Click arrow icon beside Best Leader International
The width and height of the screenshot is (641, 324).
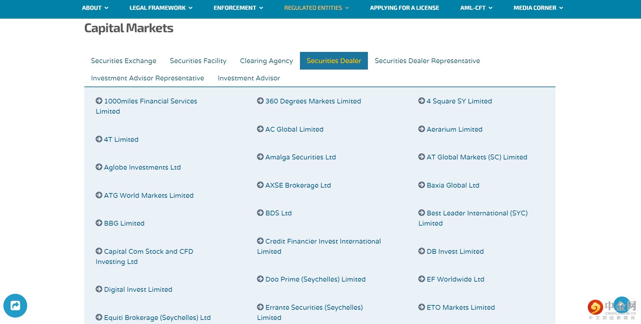422,213
